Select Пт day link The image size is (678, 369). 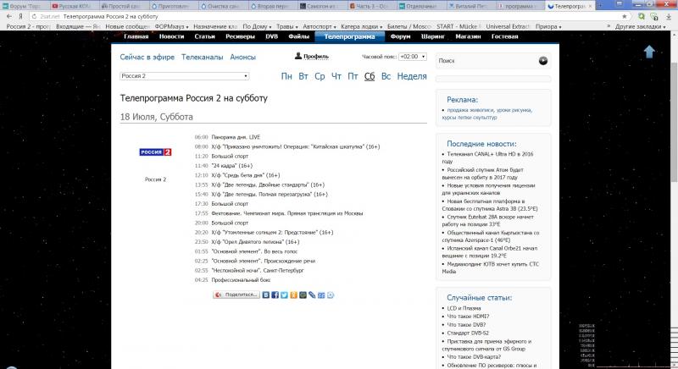point(353,76)
